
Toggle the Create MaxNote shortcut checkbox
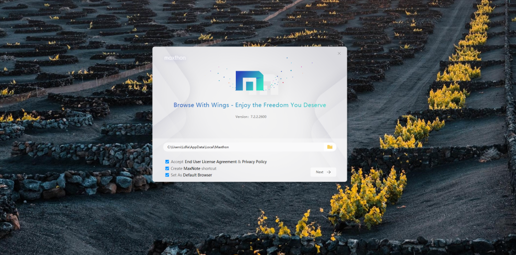point(167,168)
